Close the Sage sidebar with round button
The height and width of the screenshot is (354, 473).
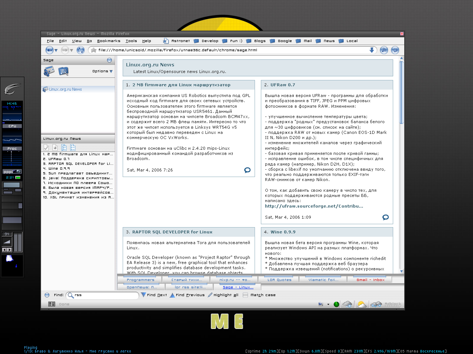109,60
